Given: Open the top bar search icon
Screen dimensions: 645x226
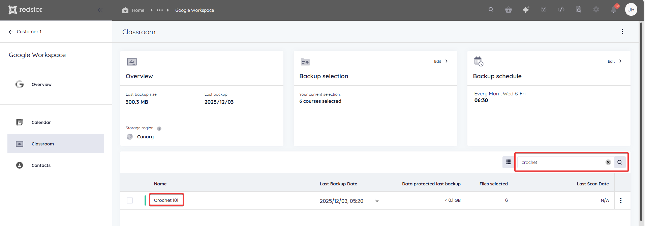Looking at the screenshot, I should point(491,10).
